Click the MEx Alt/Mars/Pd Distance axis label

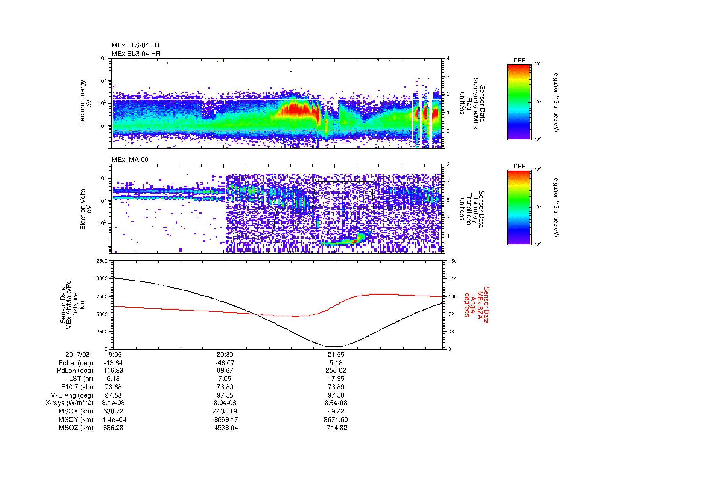point(72,305)
